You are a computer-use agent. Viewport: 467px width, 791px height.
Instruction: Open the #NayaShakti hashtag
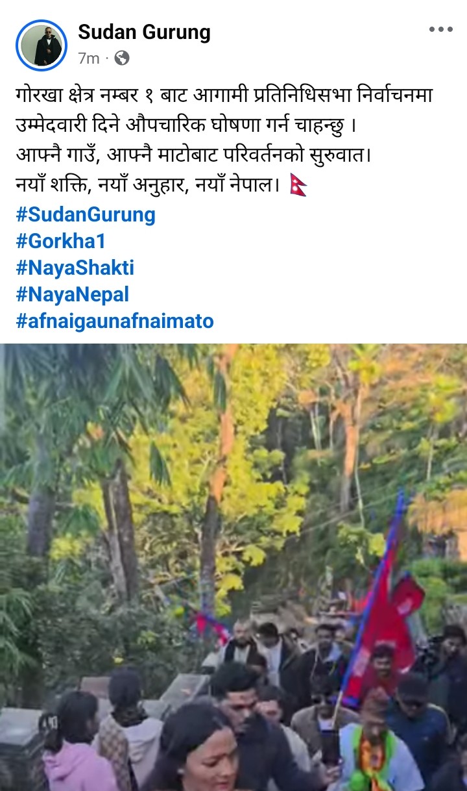pyautogui.click(x=75, y=268)
